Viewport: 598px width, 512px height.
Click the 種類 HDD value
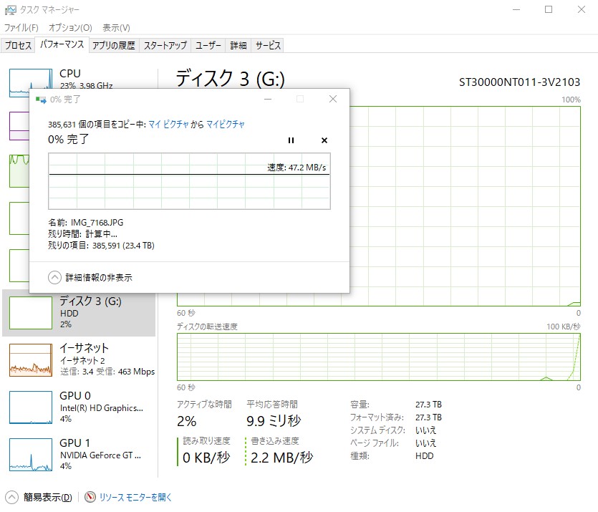click(x=425, y=456)
